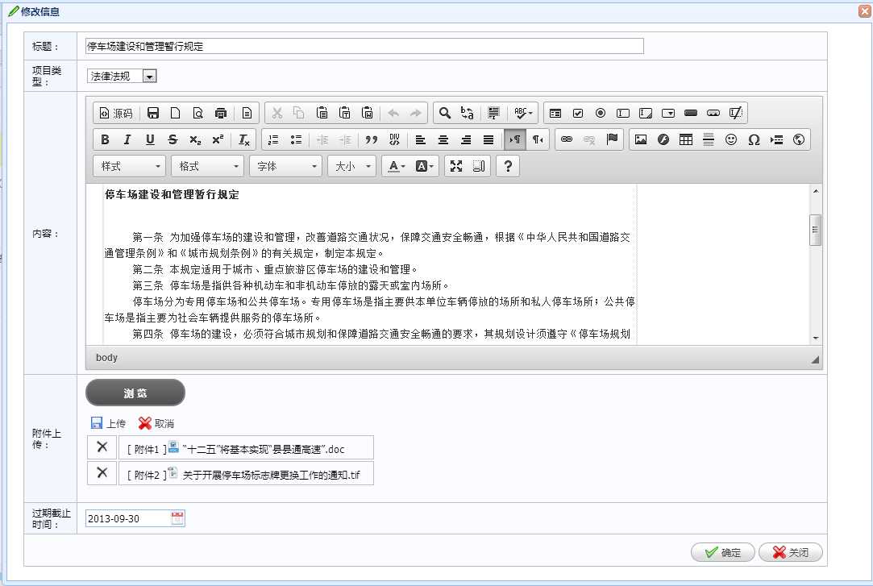The width and height of the screenshot is (873, 586).
Task: Open the calendar date picker
Action: [x=177, y=518]
